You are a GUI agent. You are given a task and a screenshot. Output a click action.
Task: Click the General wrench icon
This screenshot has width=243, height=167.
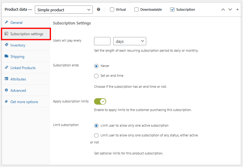6,22
